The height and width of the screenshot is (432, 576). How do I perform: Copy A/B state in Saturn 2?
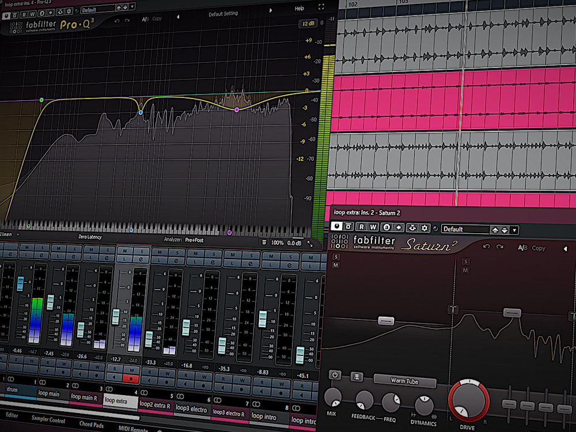pyautogui.click(x=539, y=248)
